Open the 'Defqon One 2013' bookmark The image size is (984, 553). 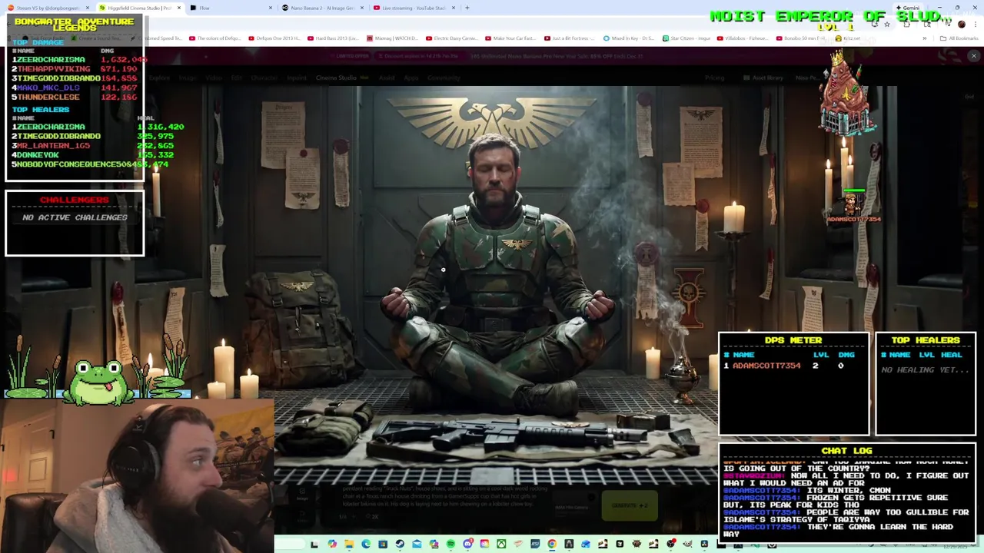pyautogui.click(x=274, y=38)
